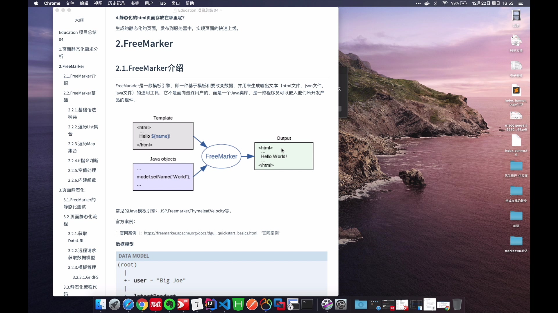Screen dimensions: 558x313
Task: Click the Wi-Fi status icon
Action: tap(445, 3)
